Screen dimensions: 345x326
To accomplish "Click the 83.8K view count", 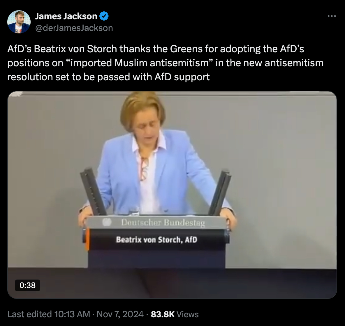I will (163, 314).
